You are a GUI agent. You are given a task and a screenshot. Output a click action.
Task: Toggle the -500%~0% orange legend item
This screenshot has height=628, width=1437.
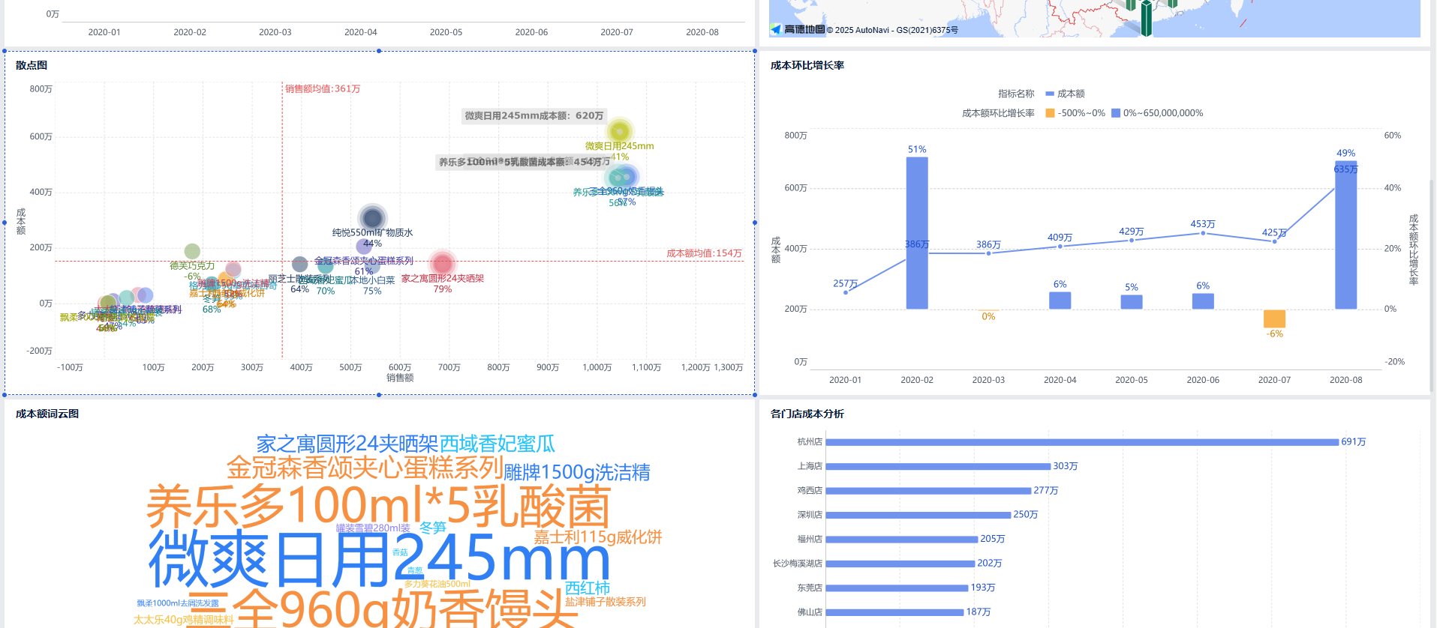tap(1075, 113)
